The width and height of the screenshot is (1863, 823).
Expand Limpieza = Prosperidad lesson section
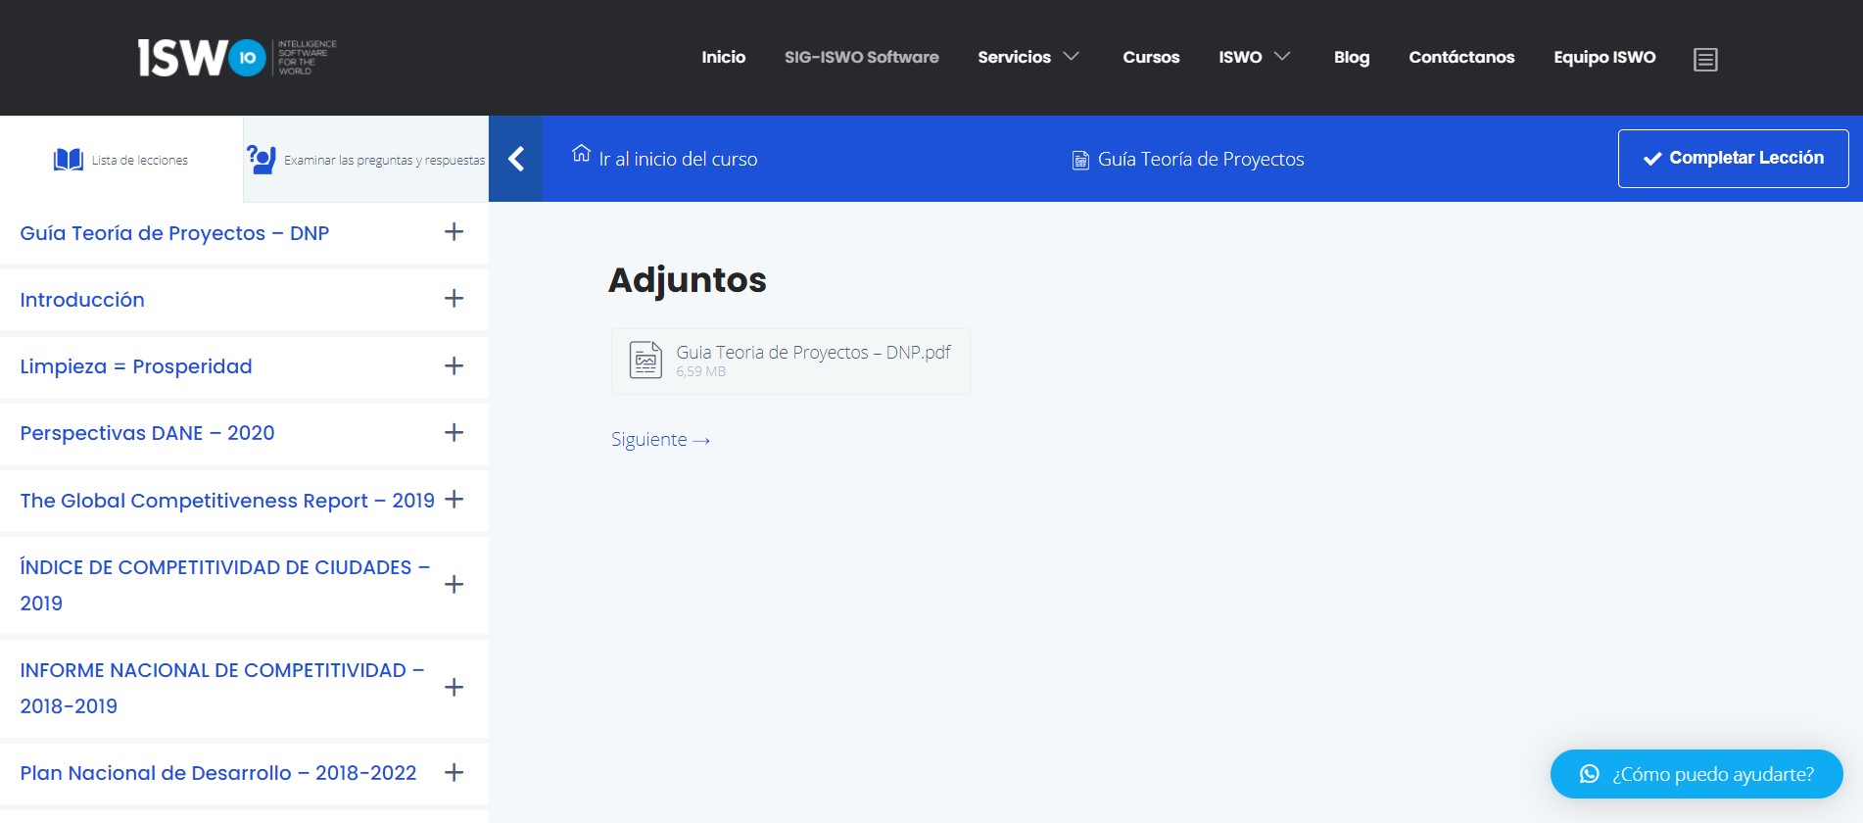click(x=454, y=365)
